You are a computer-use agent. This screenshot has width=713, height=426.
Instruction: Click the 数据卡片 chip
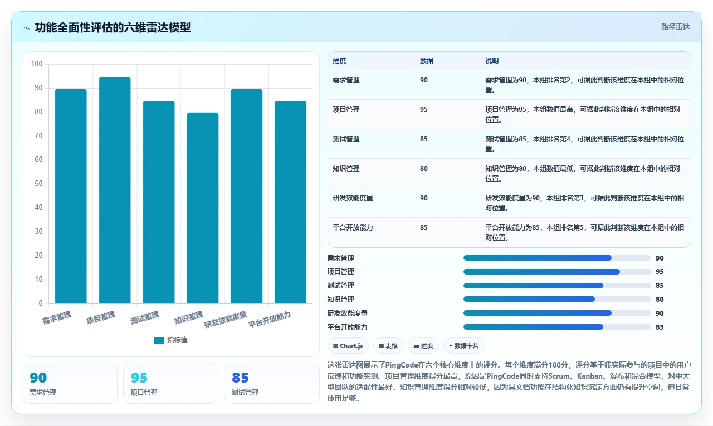pos(464,346)
